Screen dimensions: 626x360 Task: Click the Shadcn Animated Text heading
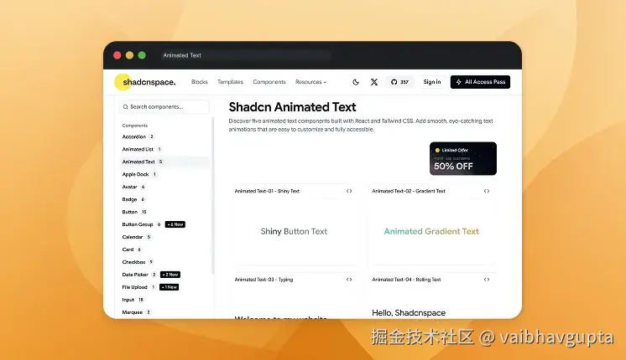tap(292, 107)
